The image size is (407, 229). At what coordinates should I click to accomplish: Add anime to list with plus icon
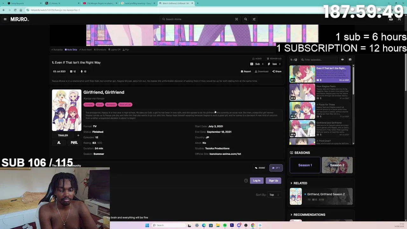click(78, 135)
